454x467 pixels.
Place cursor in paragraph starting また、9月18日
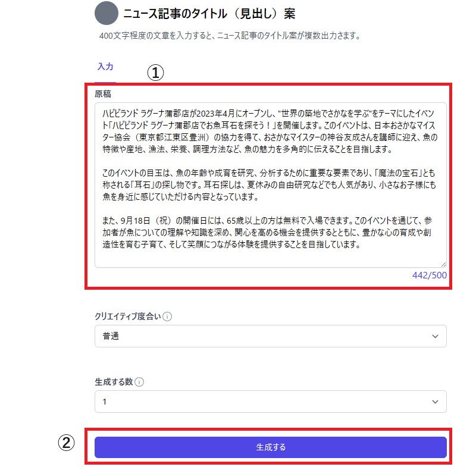[x=267, y=232]
